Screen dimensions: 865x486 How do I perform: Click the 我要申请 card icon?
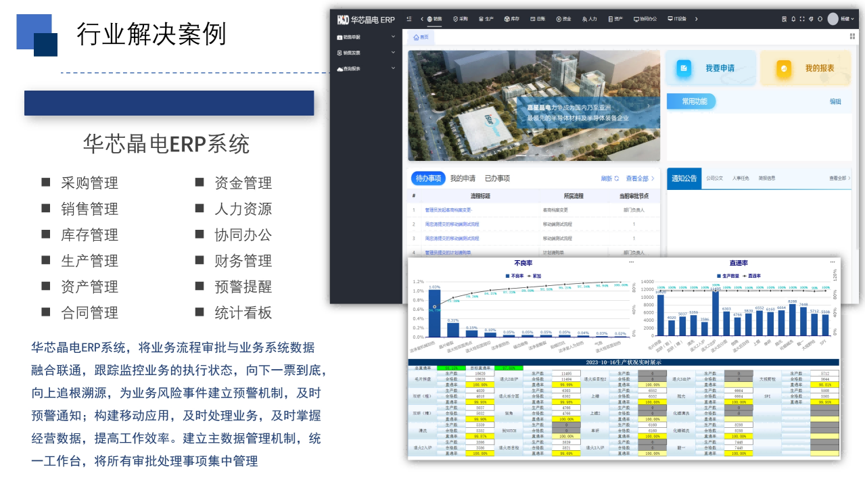(x=684, y=68)
